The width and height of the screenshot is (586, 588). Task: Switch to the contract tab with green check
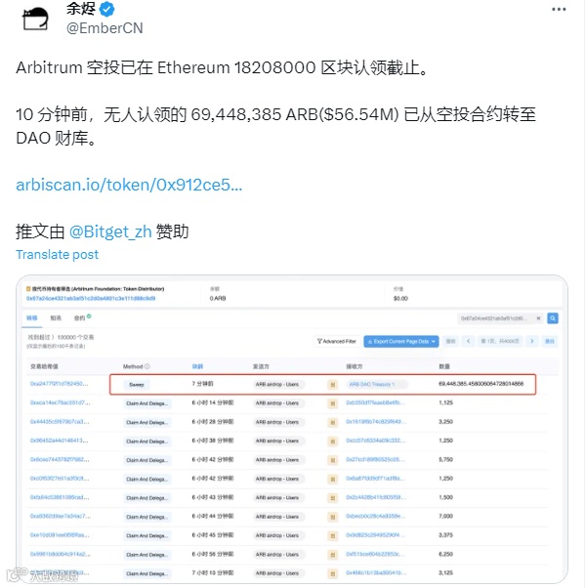click(x=82, y=317)
